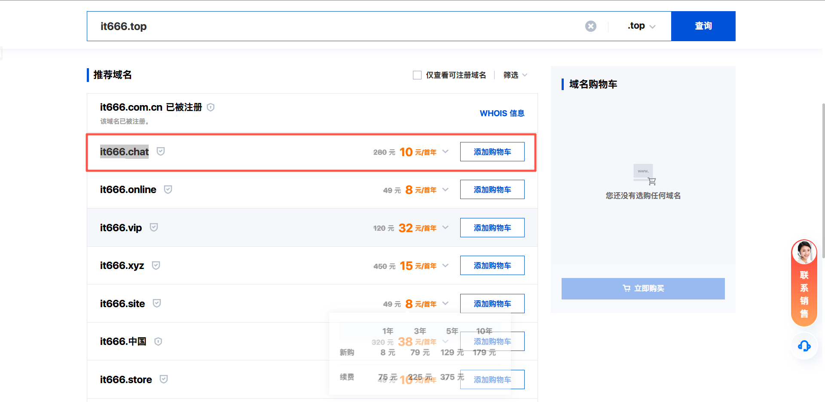The width and height of the screenshot is (825, 402).
Task: Clear the domain search box text
Action: [591, 26]
